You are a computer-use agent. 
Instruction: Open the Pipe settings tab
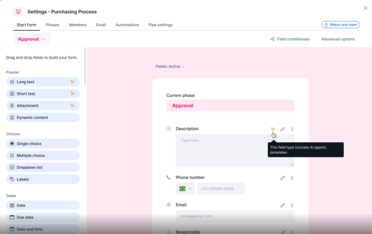tap(161, 25)
